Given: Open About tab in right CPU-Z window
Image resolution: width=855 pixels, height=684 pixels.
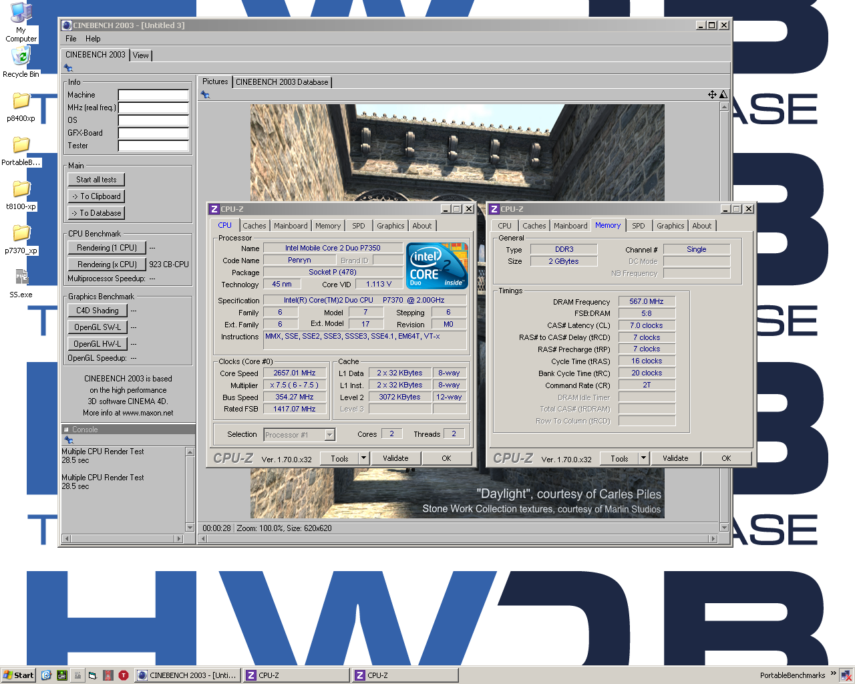Looking at the screenshot, I should point(702,226).
